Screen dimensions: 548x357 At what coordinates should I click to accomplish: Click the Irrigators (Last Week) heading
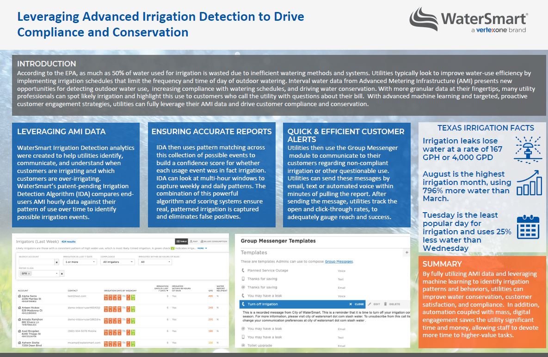tap(37, 241)
